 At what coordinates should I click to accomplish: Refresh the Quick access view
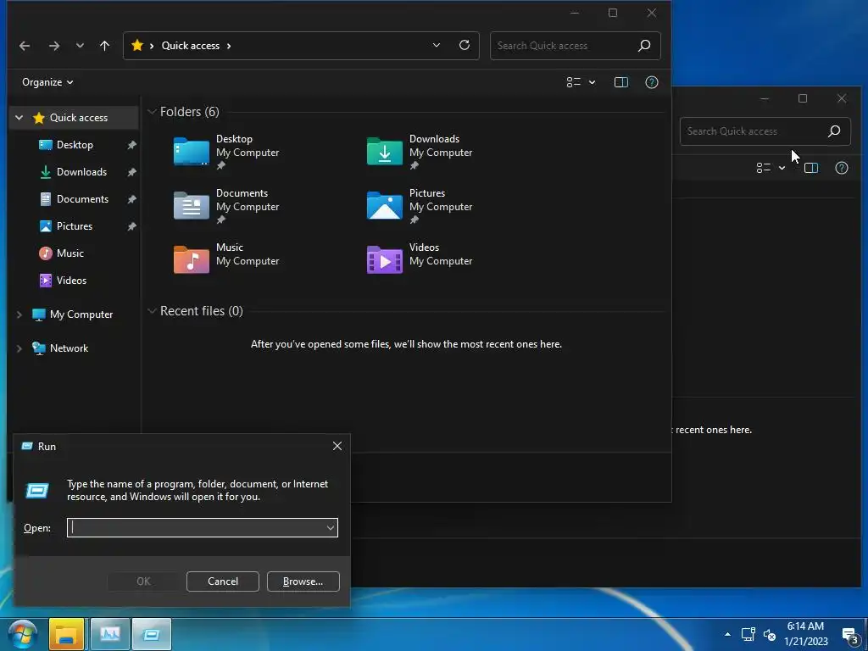pos(465,46)
